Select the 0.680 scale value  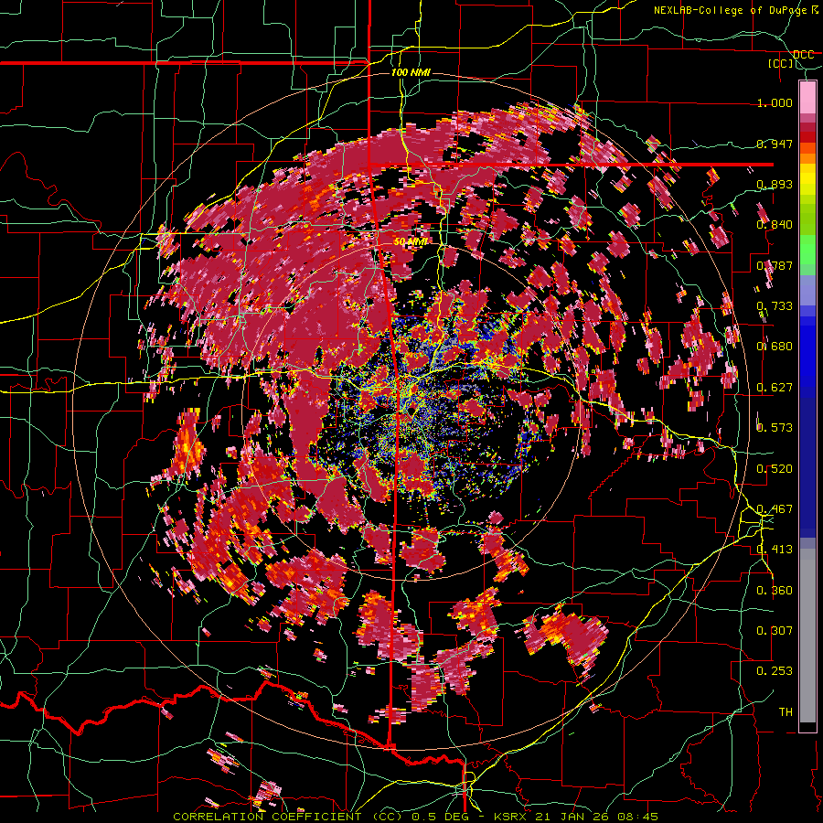[x=775, y=347]
